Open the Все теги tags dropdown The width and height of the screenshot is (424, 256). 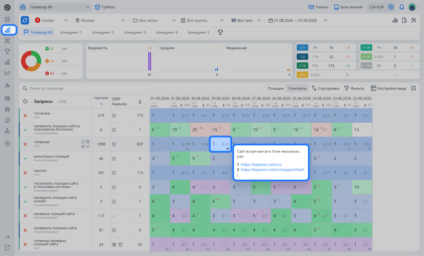coord(246,20)
